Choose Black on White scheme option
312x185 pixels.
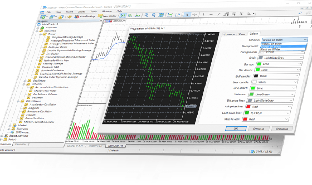point(283,49)
